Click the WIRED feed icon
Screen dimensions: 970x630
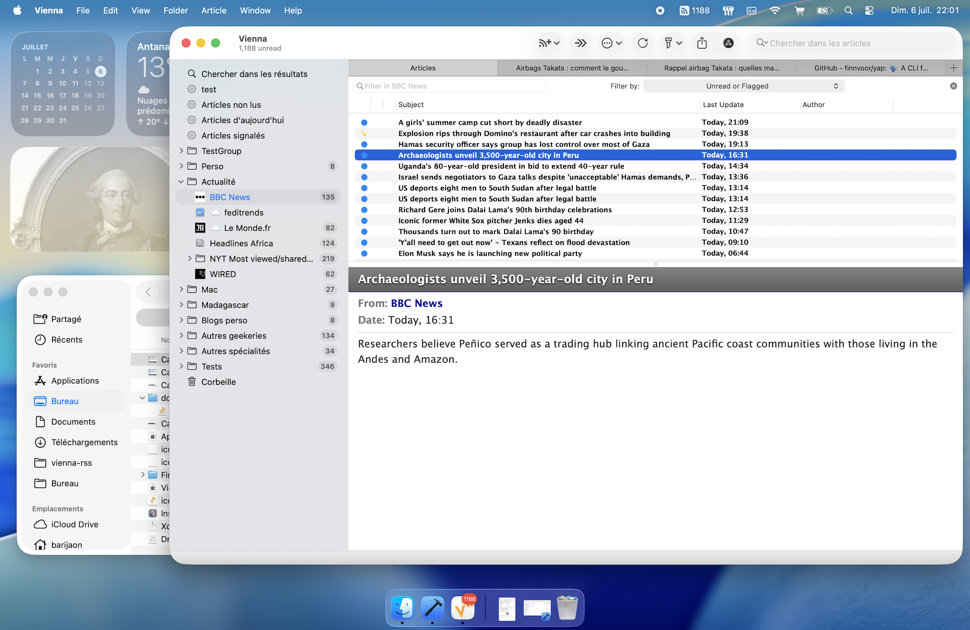(200, 274)
